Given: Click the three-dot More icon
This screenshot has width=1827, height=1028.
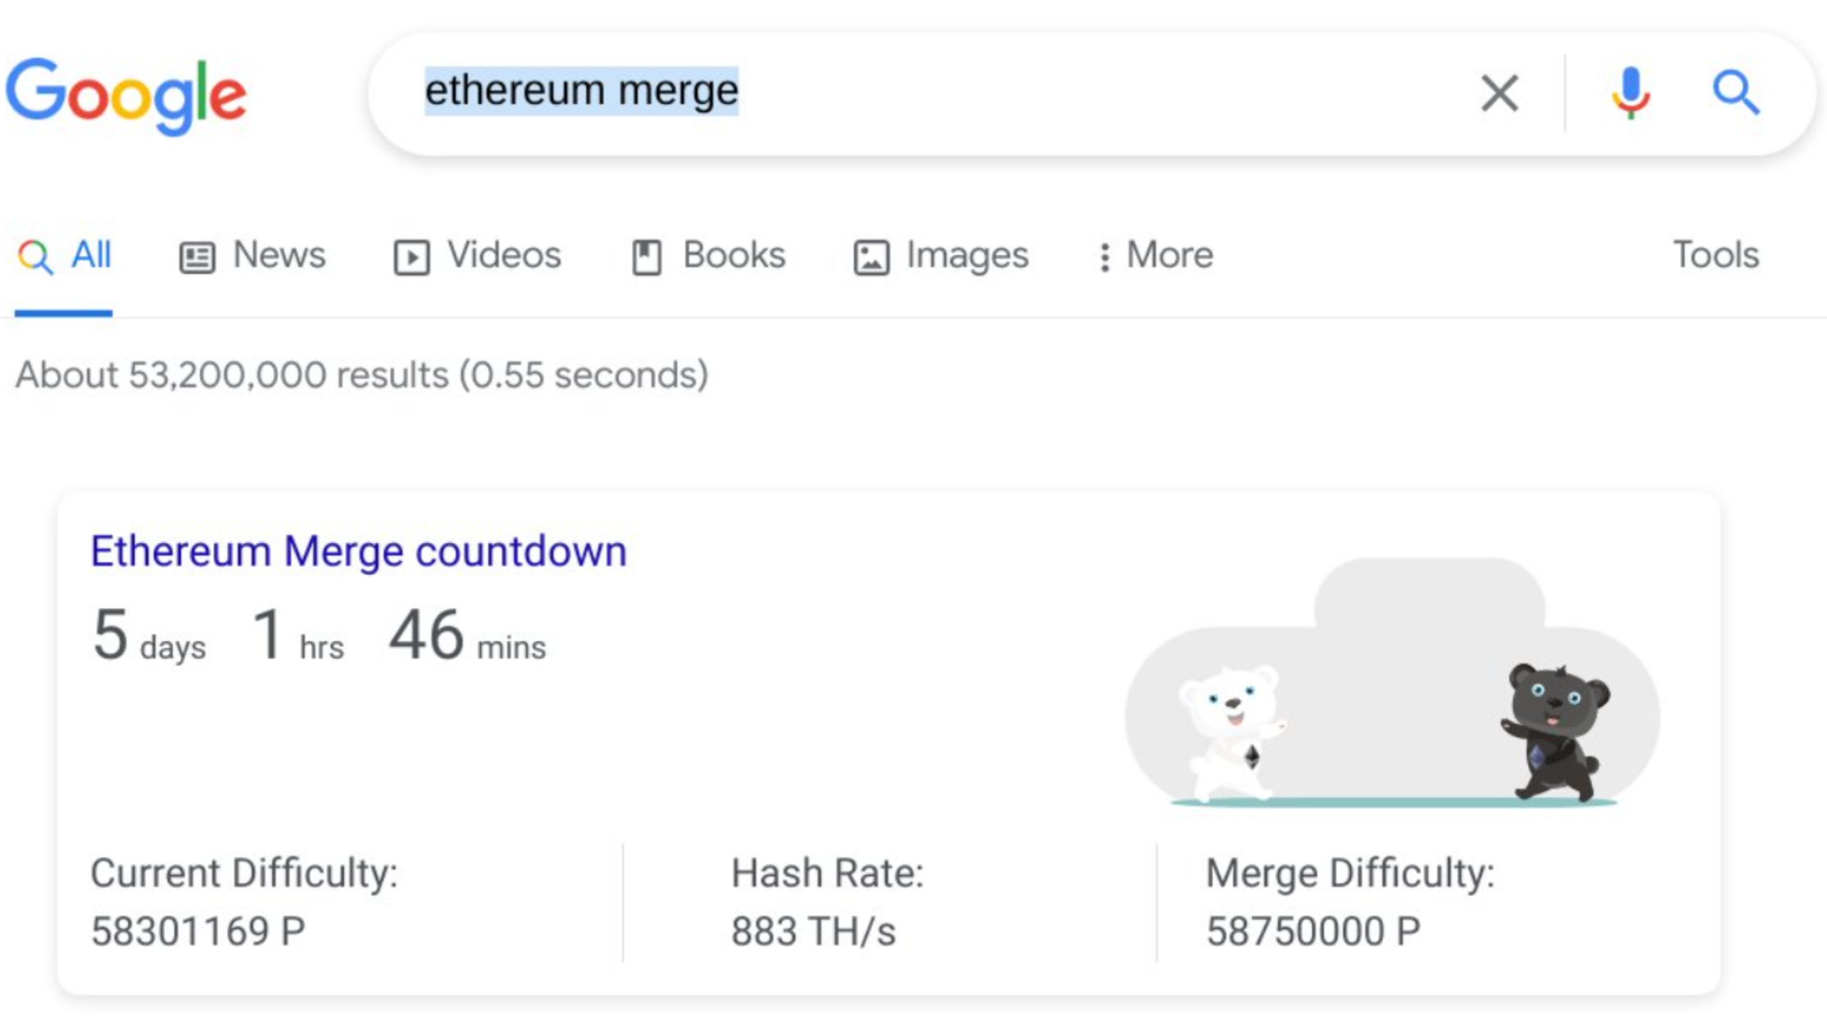Looking at the screenshot, I should [1104, 258].
